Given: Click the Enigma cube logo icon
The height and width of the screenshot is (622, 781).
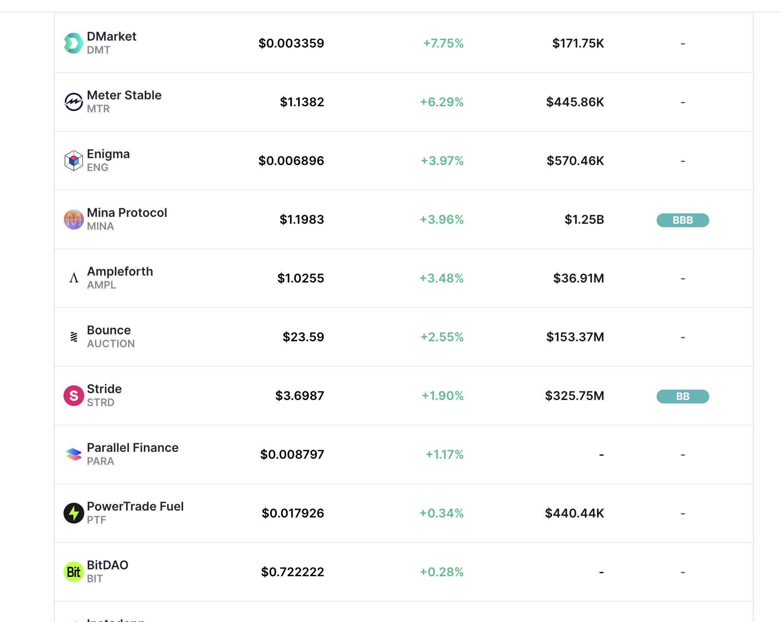Looking at the screenshot, I should tap(74, 161).
